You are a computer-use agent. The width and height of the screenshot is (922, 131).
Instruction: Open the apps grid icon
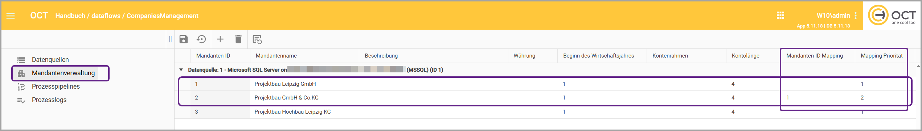point(780,15)
